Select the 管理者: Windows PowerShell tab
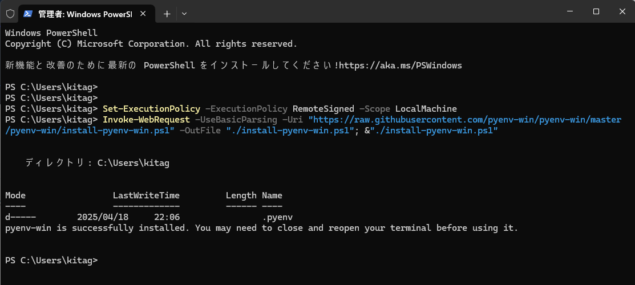This screenshot has height=285, width=635. pyautogui.click(x=87, y=14)
